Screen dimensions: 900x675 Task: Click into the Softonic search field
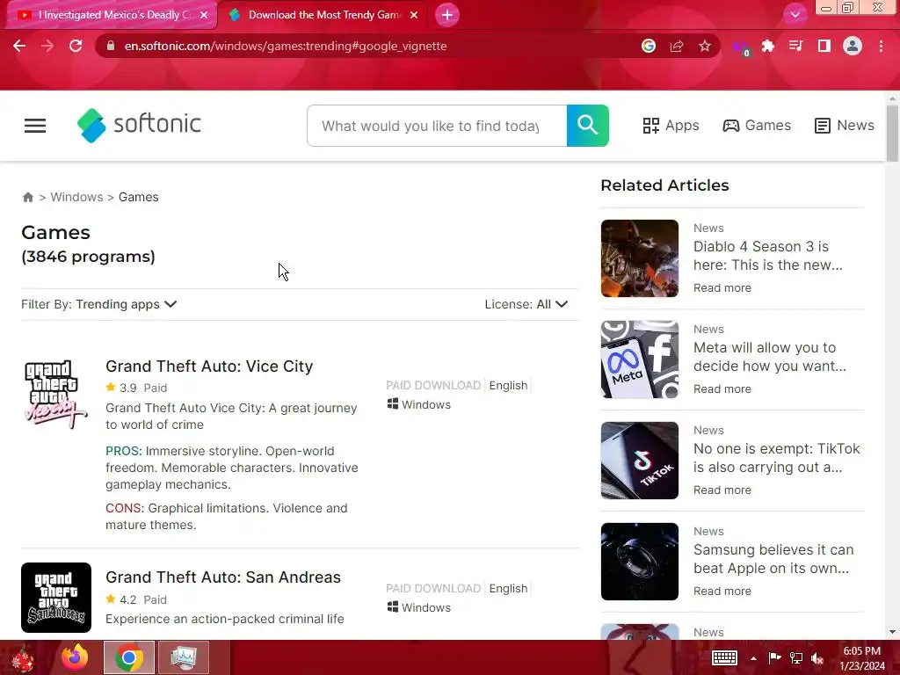(x=437, y=126)
